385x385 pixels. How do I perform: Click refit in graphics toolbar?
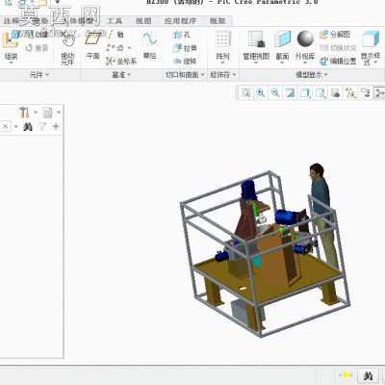click(x=245, y=93)
